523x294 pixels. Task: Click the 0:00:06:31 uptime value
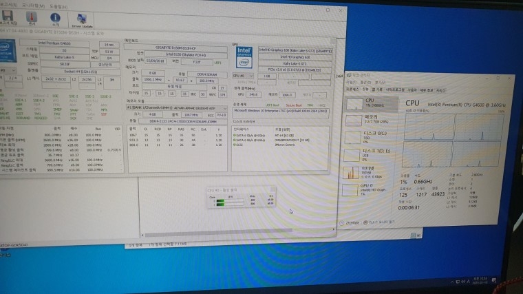point(409,207)
